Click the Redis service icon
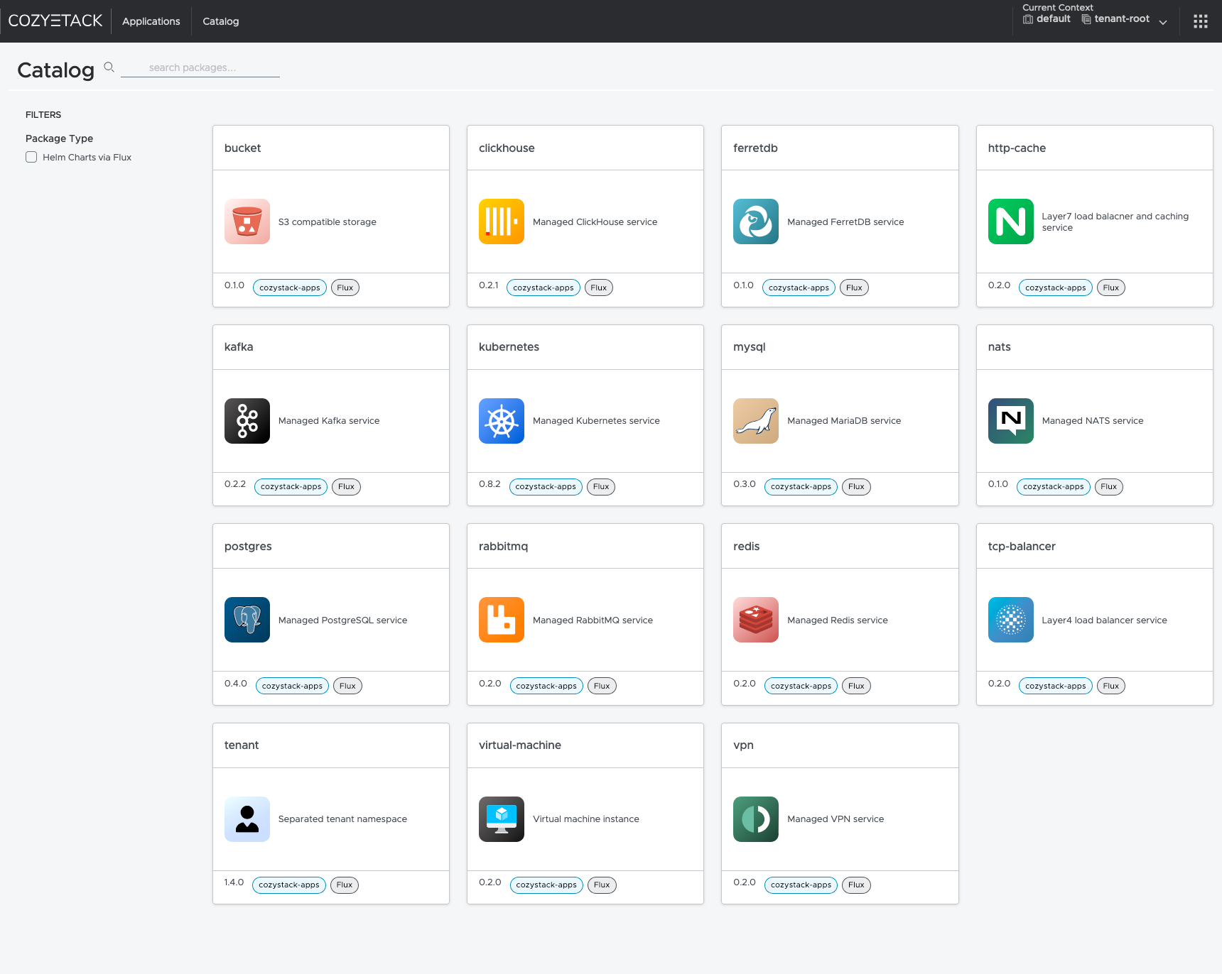The width and height of the screenshot is (1222, 974). (x=755, y=620)
